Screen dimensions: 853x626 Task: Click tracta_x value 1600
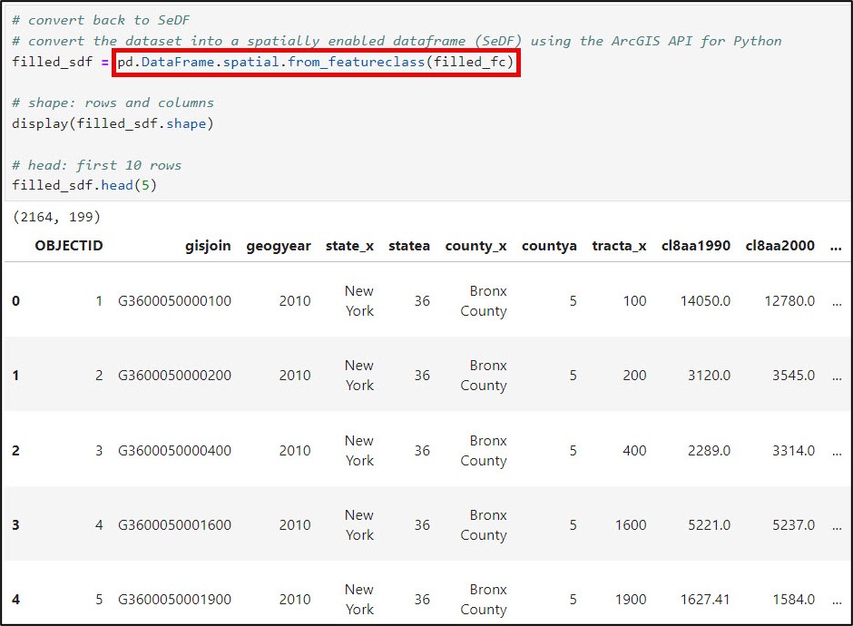coord(631,524)
